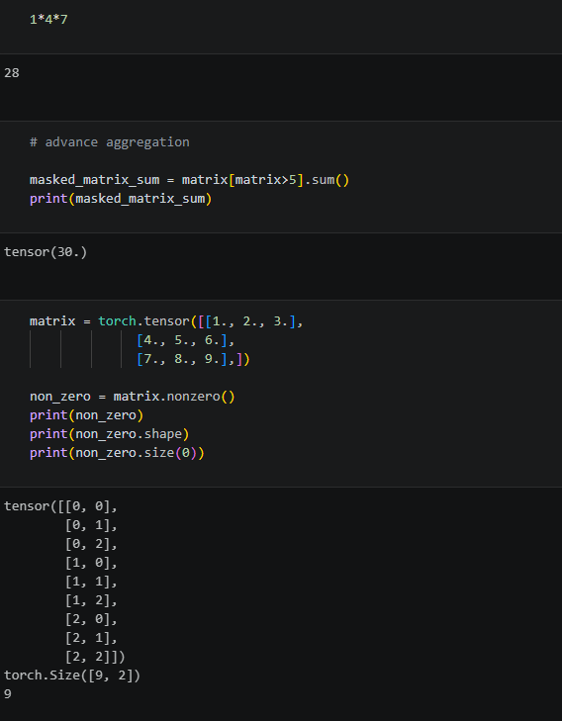Click the line 'print(masked_matrix_sum)'
The image size is (562, 721).
(x=121, y=199)
